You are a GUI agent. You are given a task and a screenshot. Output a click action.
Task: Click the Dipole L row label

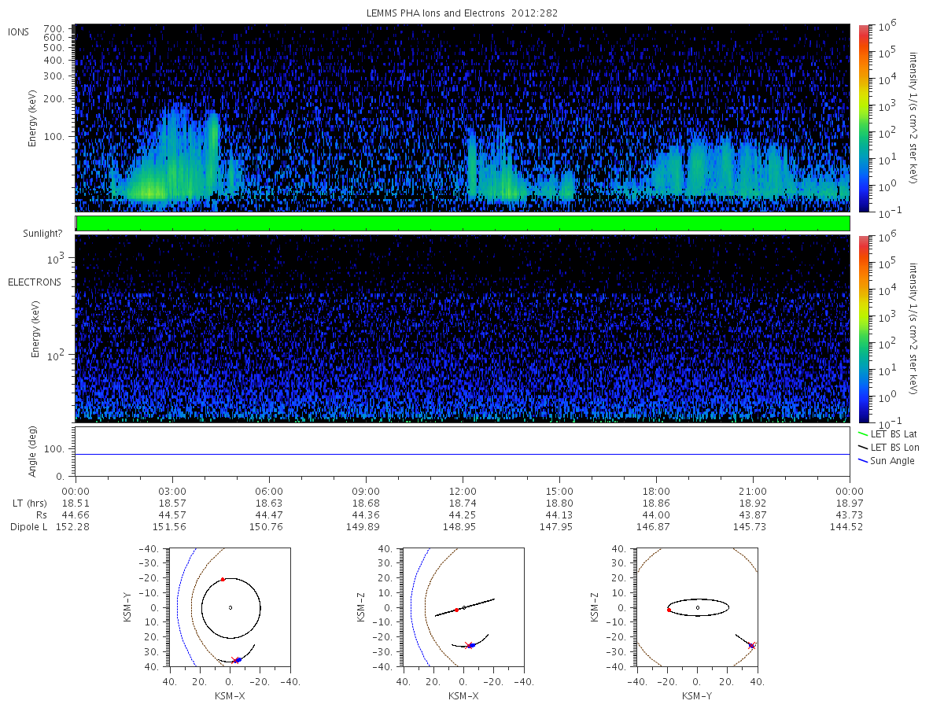pyautogui.click(x=28, y=526)
